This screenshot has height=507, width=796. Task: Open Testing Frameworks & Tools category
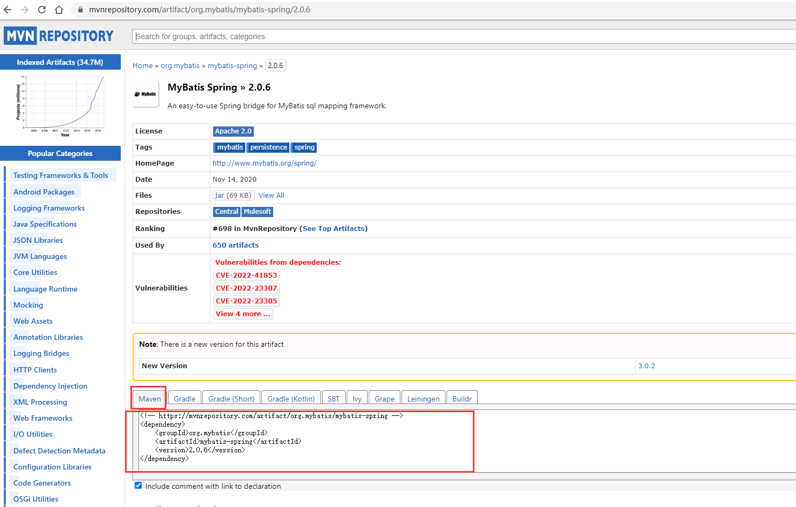pos(61,175)
